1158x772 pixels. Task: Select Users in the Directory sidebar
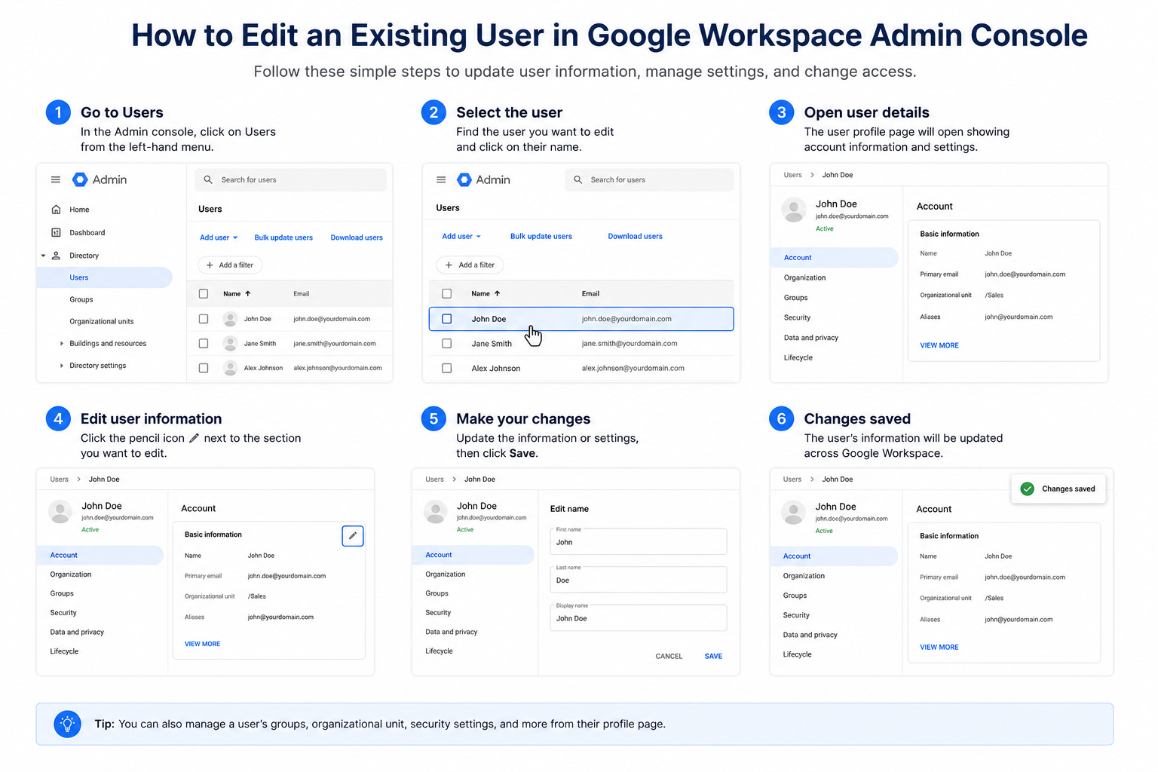click(104, 277)
